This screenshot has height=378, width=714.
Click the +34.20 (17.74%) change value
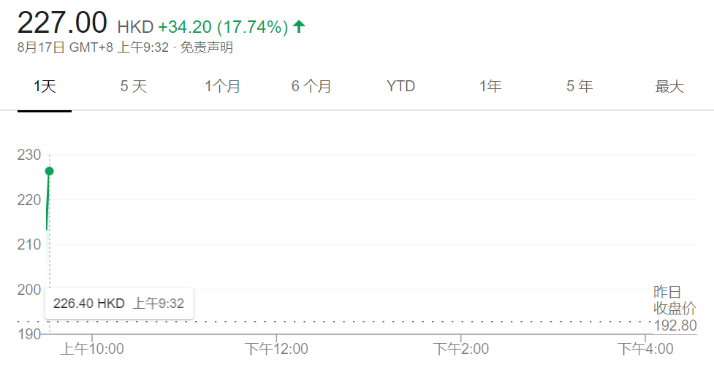point(223,27)
